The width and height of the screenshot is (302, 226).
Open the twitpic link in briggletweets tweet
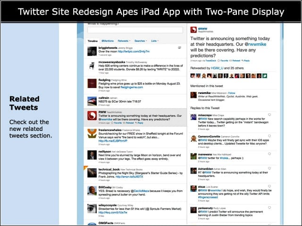(x=134, y=51)
